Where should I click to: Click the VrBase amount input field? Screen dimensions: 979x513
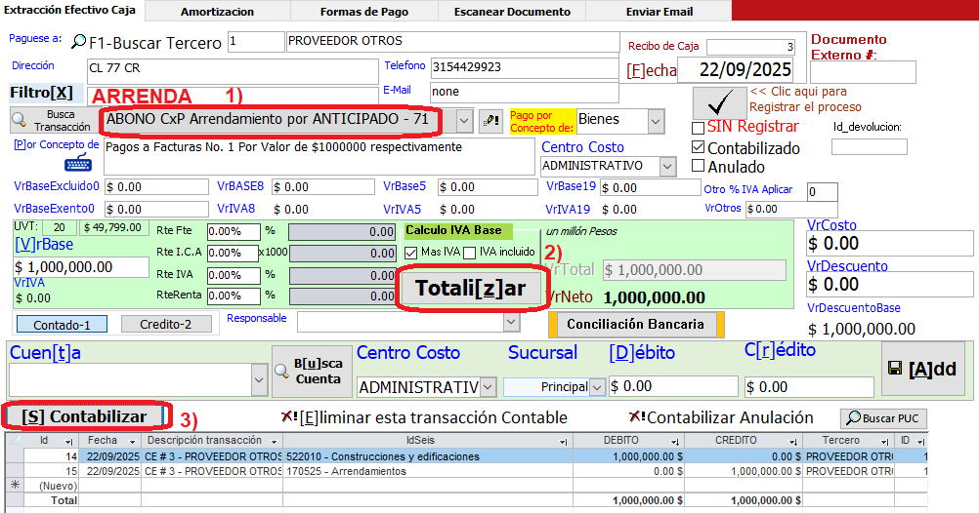[81, 267]
